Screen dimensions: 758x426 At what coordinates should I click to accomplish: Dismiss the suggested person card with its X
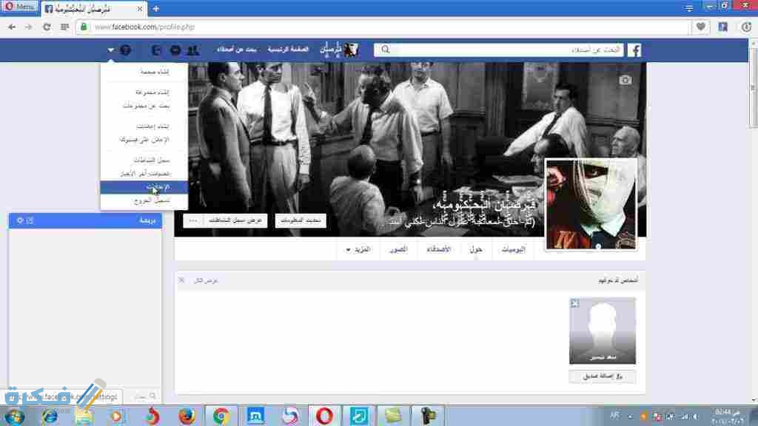pos(574,303)
